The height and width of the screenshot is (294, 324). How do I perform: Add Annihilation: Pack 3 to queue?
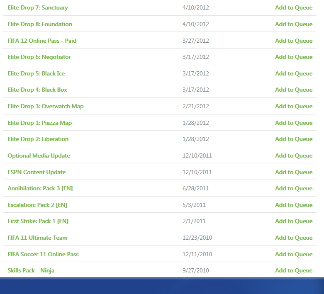[x=294, y=188]
